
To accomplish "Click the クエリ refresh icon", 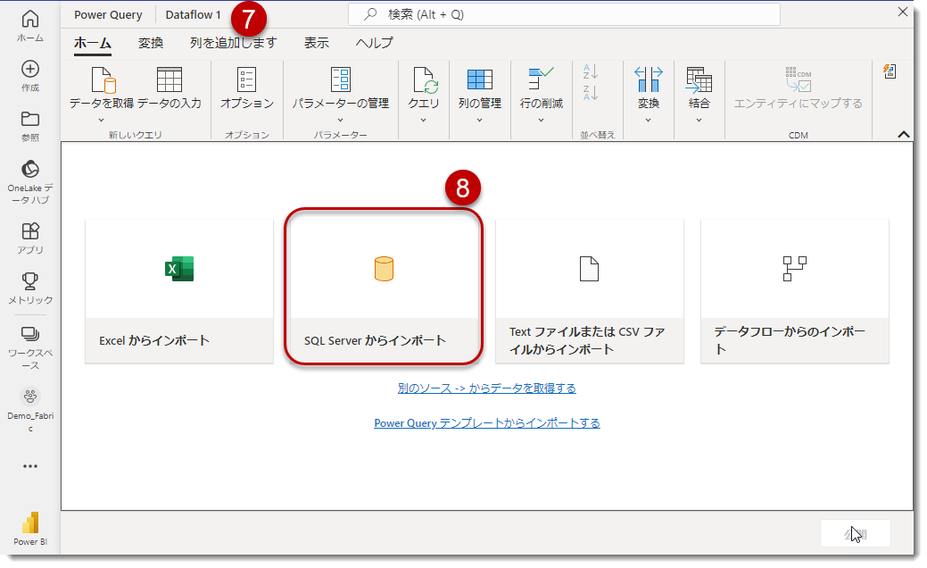I will (x=425, y=79).
